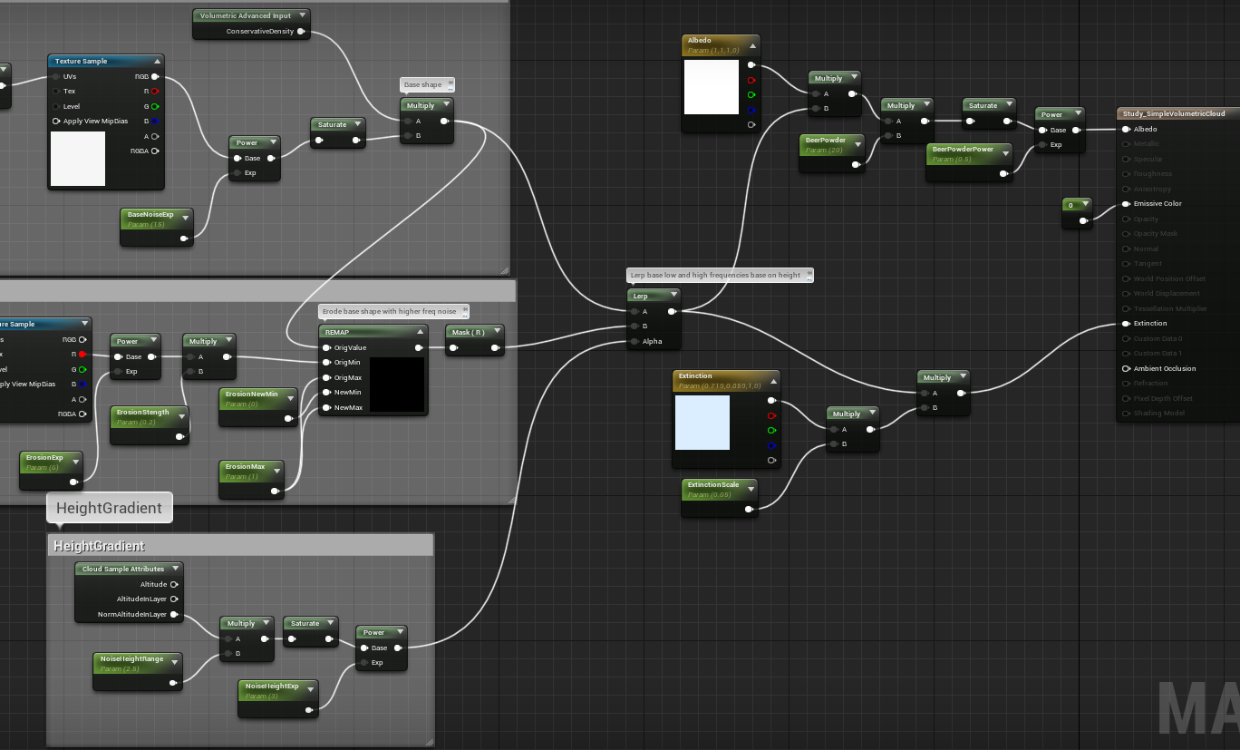This screenshot has height=750, width=1240.
Task: Click the Mask ( R ) output pin
Action: 497,347
